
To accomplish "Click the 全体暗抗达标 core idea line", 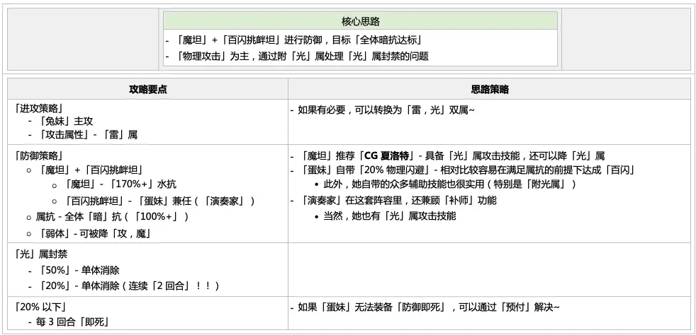I will click(293, 40).
